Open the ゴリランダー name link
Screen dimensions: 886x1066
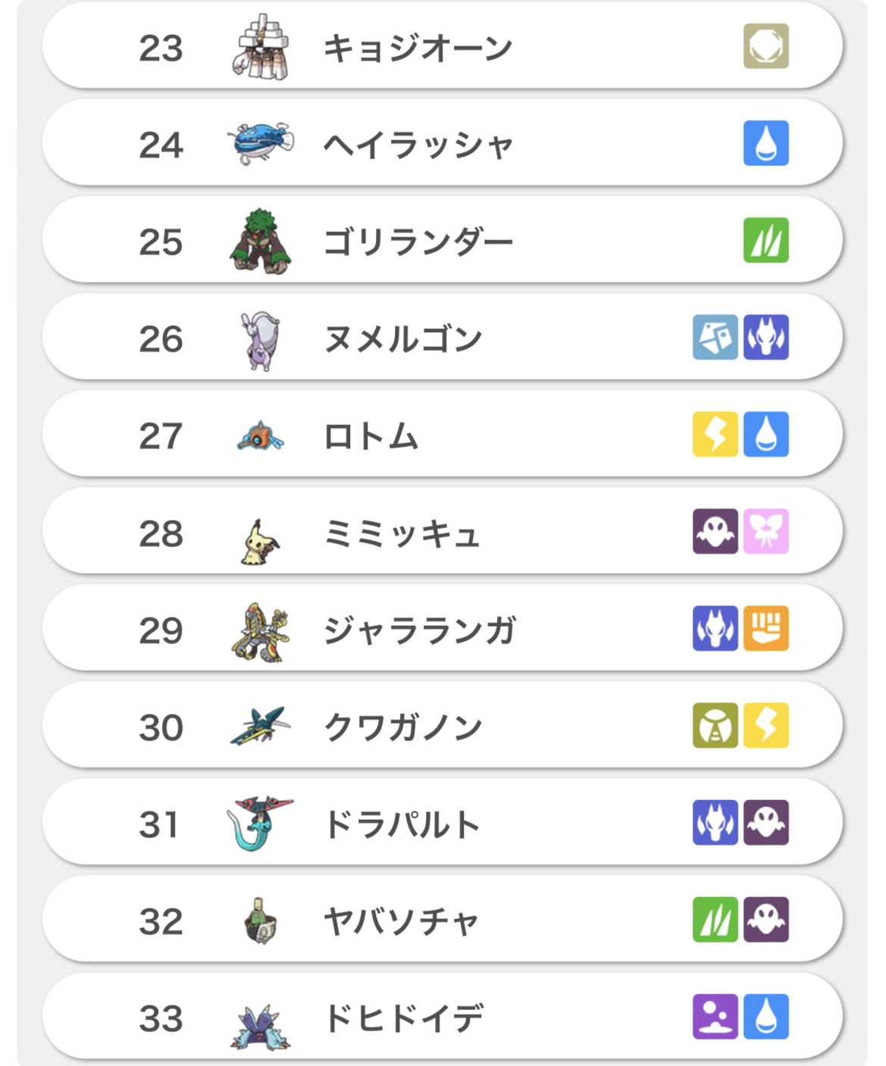pyautogui.click(x=418, y=242)
